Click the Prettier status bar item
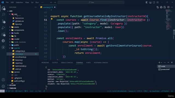This screenshot has height=98, width=175. click(x=165, y=91)
